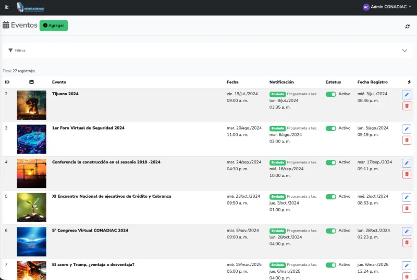Edit the 5° Congreso Virtual CONADIAC event
417x280 pixels.
[407, 232]
